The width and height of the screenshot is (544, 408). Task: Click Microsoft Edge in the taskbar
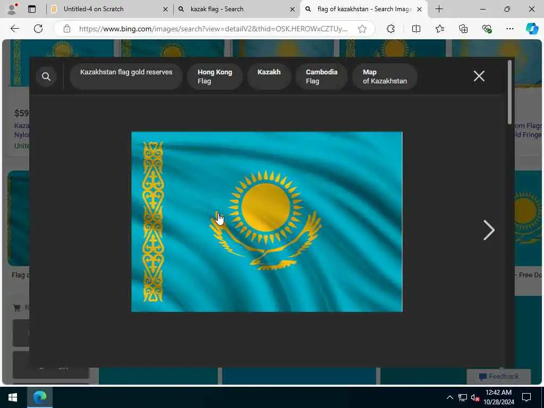(39, 397)
